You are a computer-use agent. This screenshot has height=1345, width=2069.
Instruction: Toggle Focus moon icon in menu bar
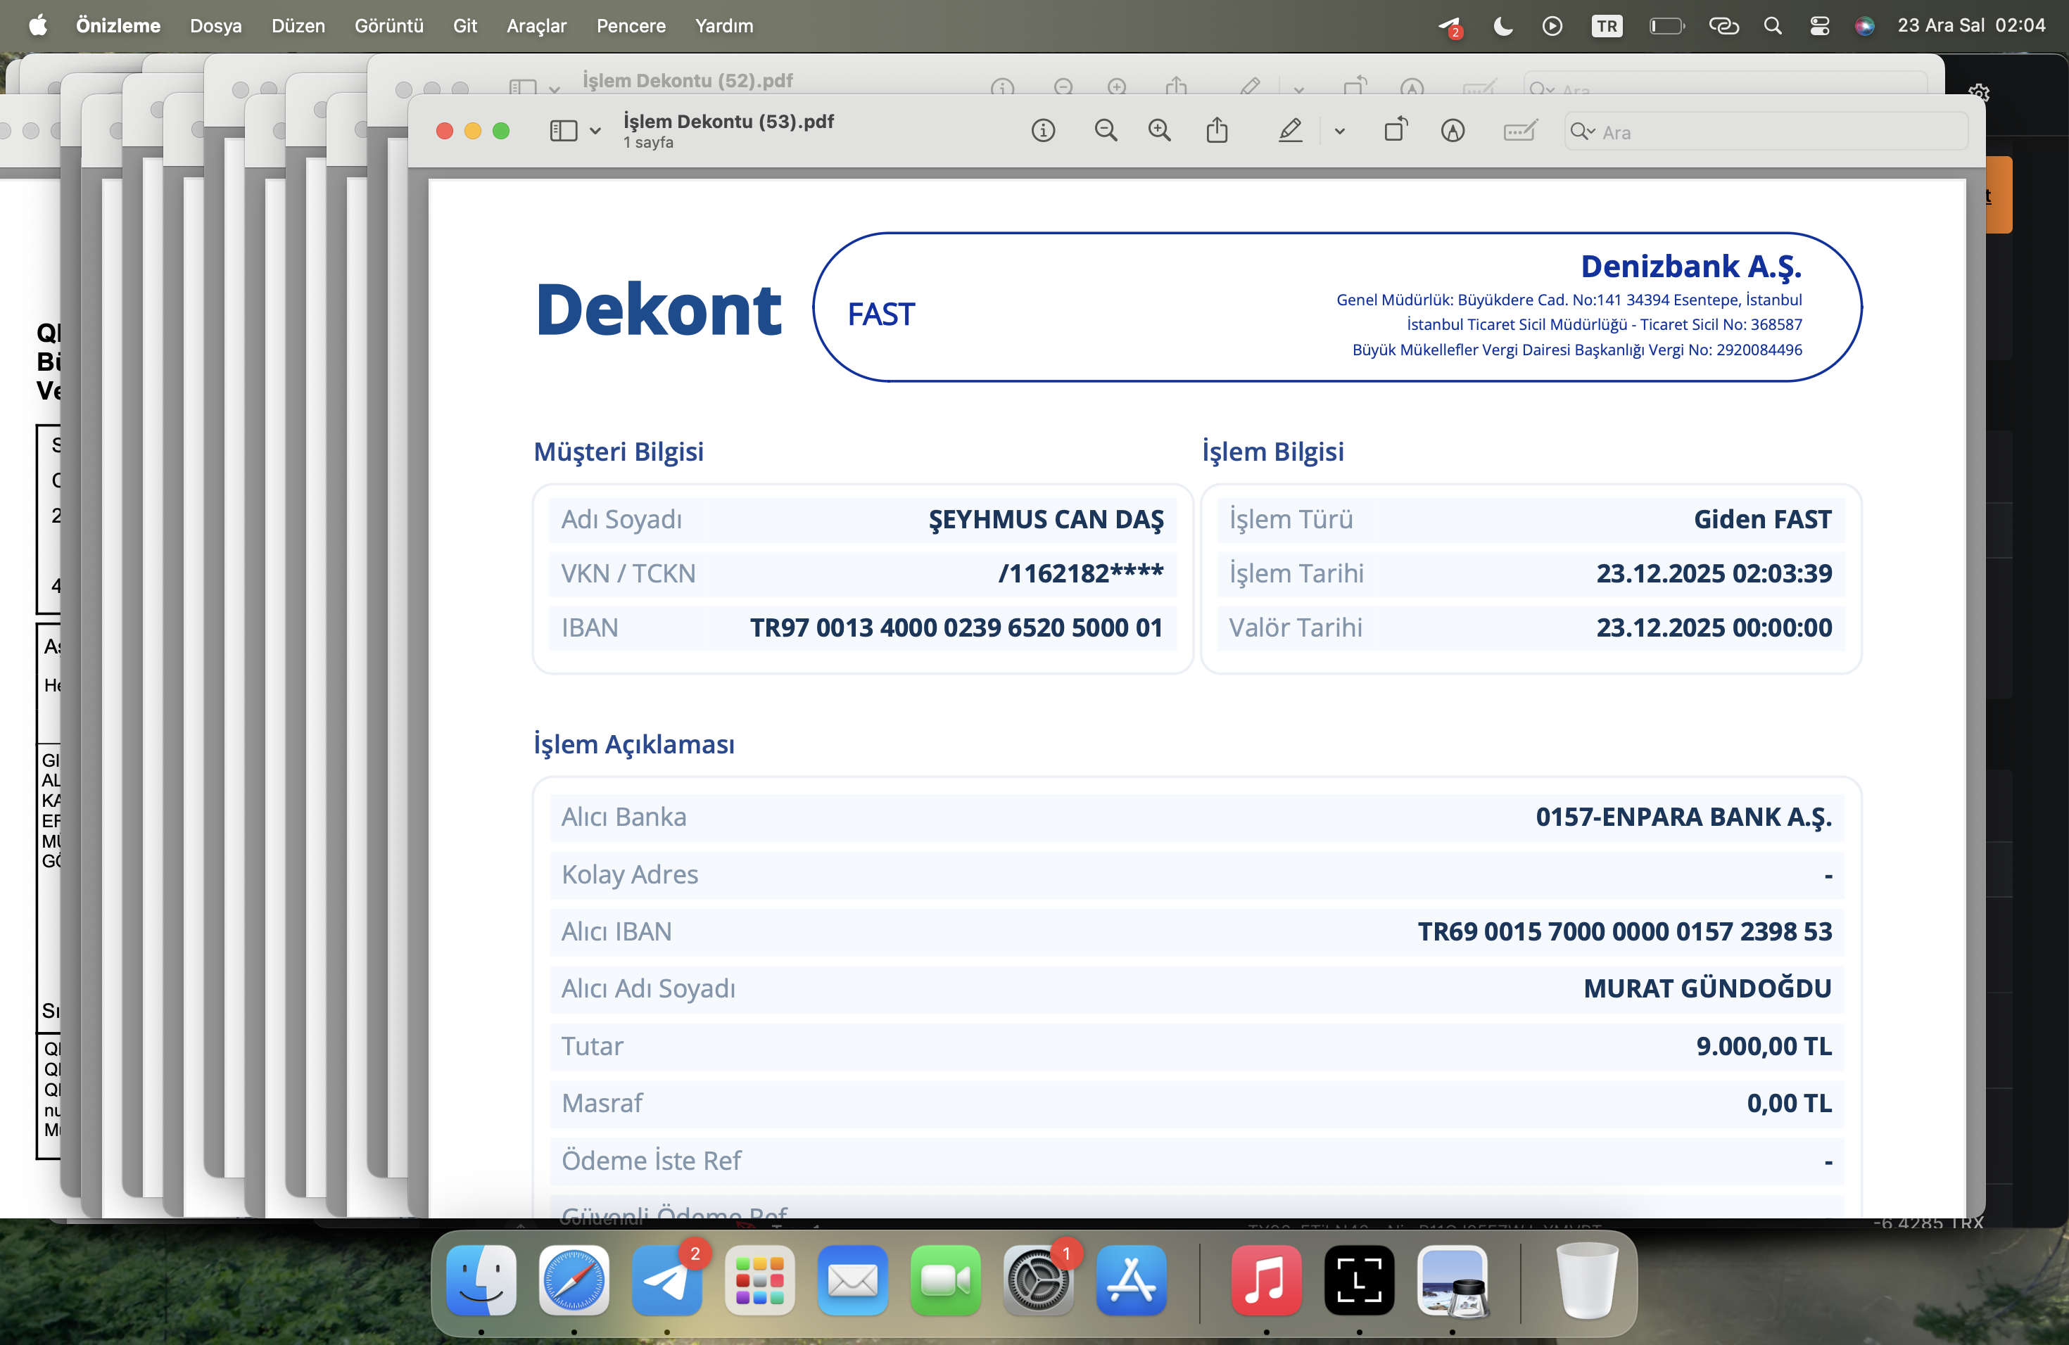1503,26
